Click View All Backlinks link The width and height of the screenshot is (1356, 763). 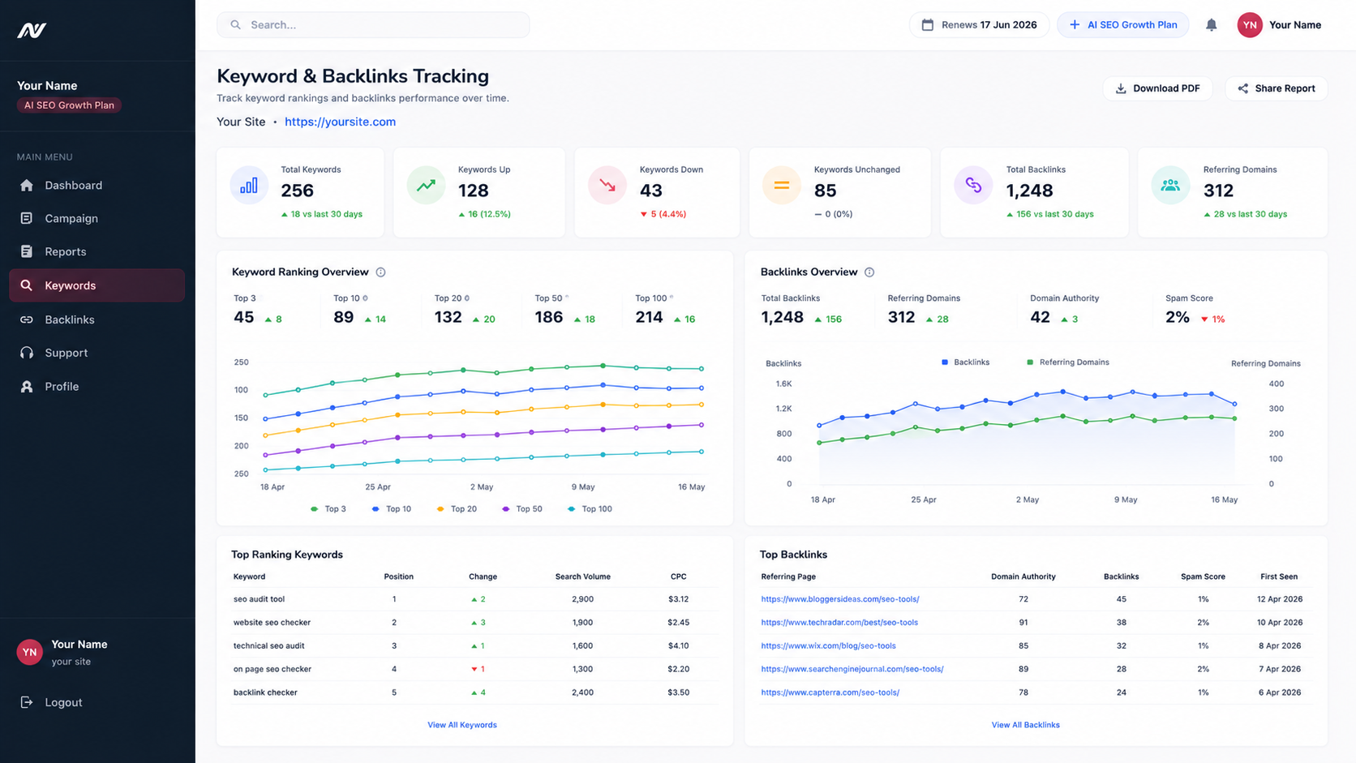(1025, 725)
